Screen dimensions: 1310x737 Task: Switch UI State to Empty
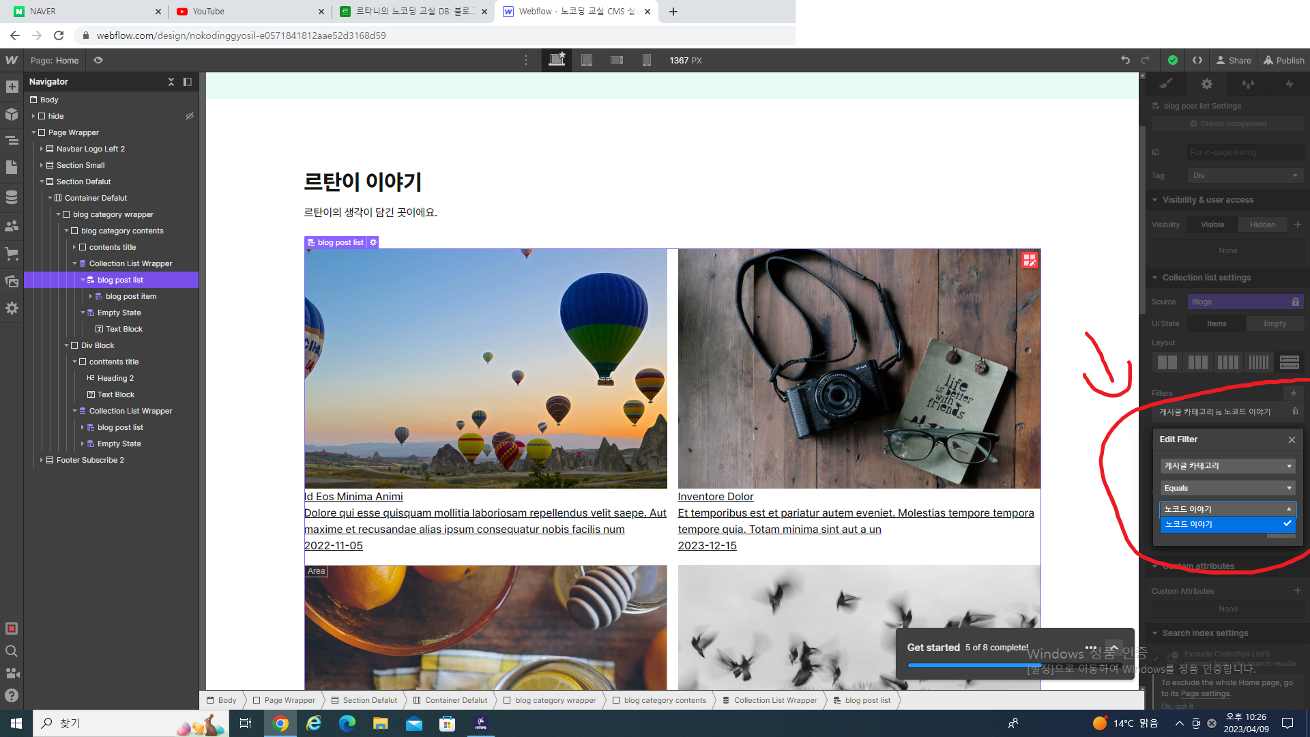click(1275, 323)
